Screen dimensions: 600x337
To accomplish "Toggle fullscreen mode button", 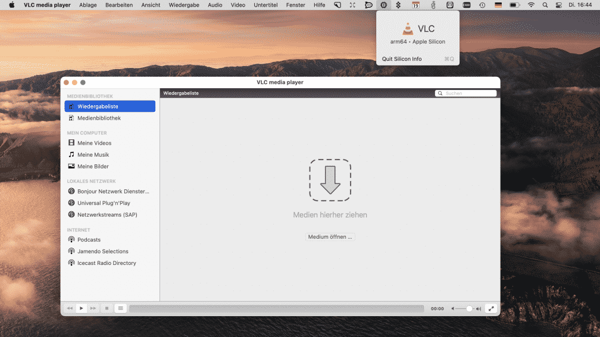I will point(491,308).
